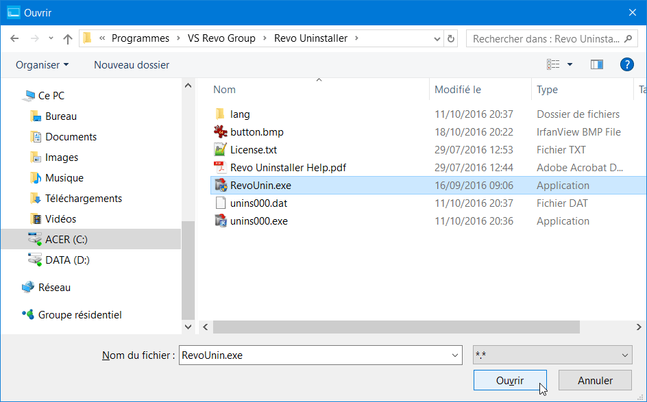Select the DATA (D:) drive

67,260
